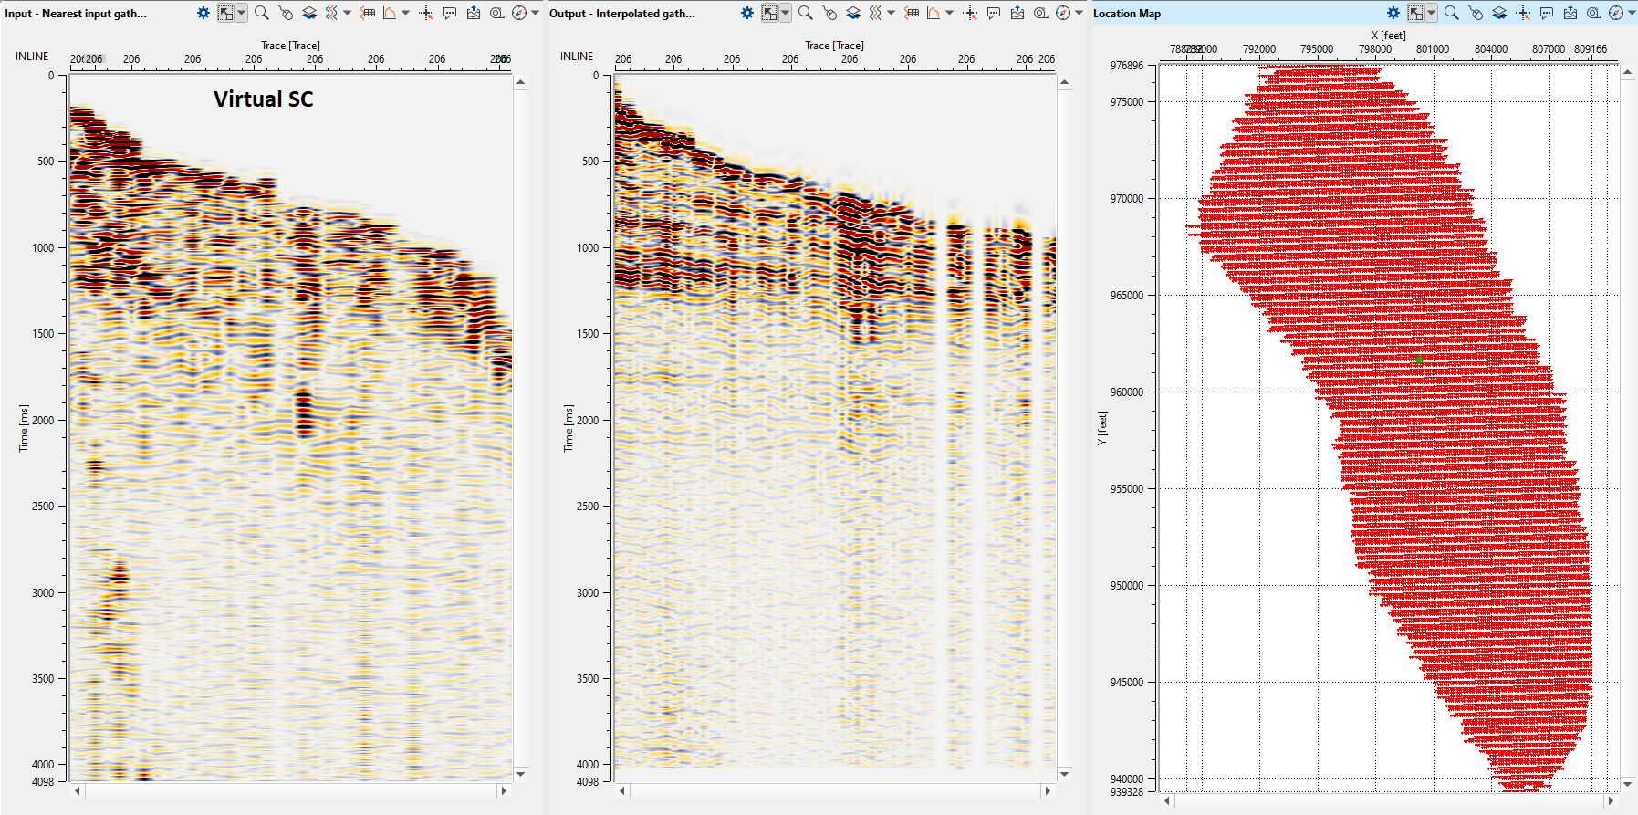
Task: Click wiggle trace display icon in Input panel
Action: (x=331, y=13)
